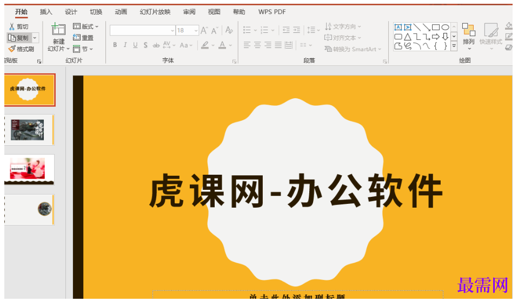This screenshot has width=518, height=302.
Task: Click Convert to SmartArt button
Action: click(353, 49)
